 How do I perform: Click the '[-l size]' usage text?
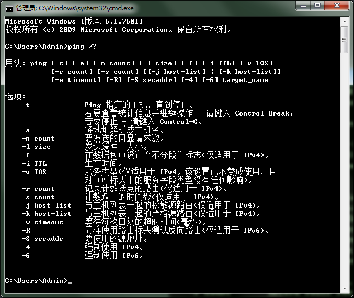tap(157, 63)
